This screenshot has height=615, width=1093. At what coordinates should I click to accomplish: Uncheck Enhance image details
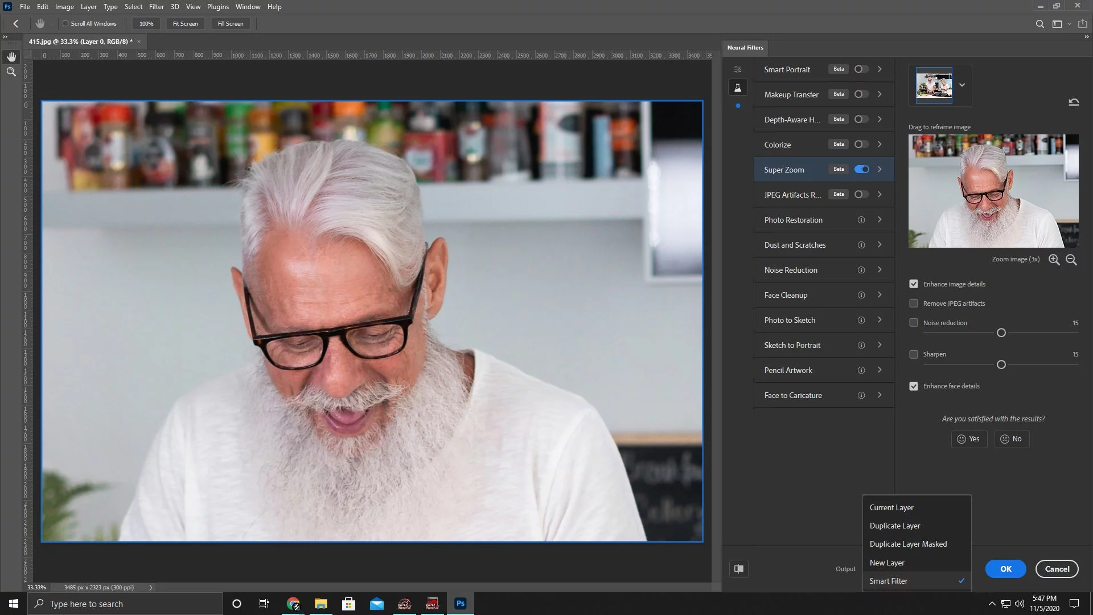coord(914,284)
